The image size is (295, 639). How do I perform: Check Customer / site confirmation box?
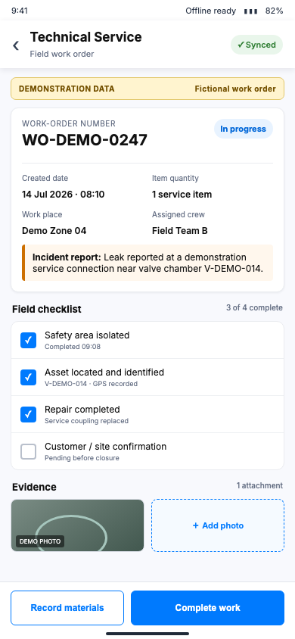click(x=29, y=451)
